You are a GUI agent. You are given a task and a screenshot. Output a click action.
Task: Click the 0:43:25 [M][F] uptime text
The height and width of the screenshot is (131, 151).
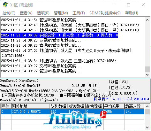85,86
